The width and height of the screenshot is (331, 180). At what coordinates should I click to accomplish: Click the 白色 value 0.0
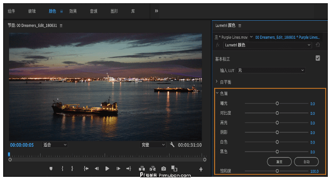(313, 142)
